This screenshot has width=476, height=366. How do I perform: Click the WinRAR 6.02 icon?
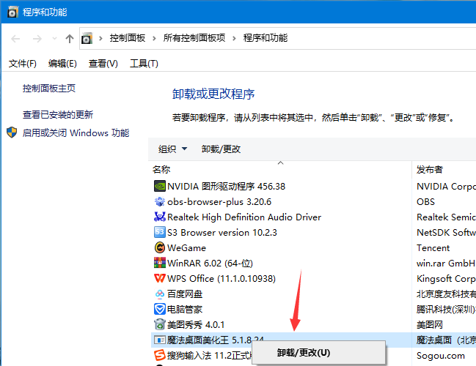160,263
